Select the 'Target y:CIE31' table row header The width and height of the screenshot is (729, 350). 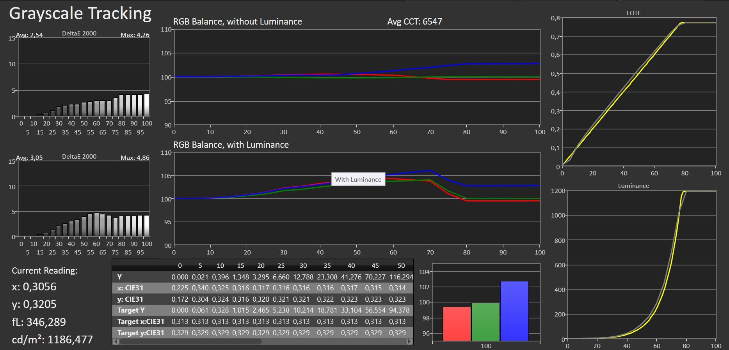pyautogui.click(x=140, y=333)
